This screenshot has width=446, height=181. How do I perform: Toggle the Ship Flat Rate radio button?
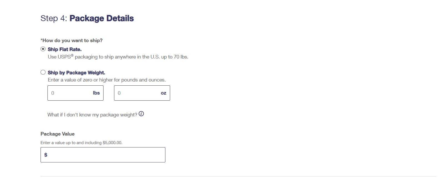coord(43,49)
